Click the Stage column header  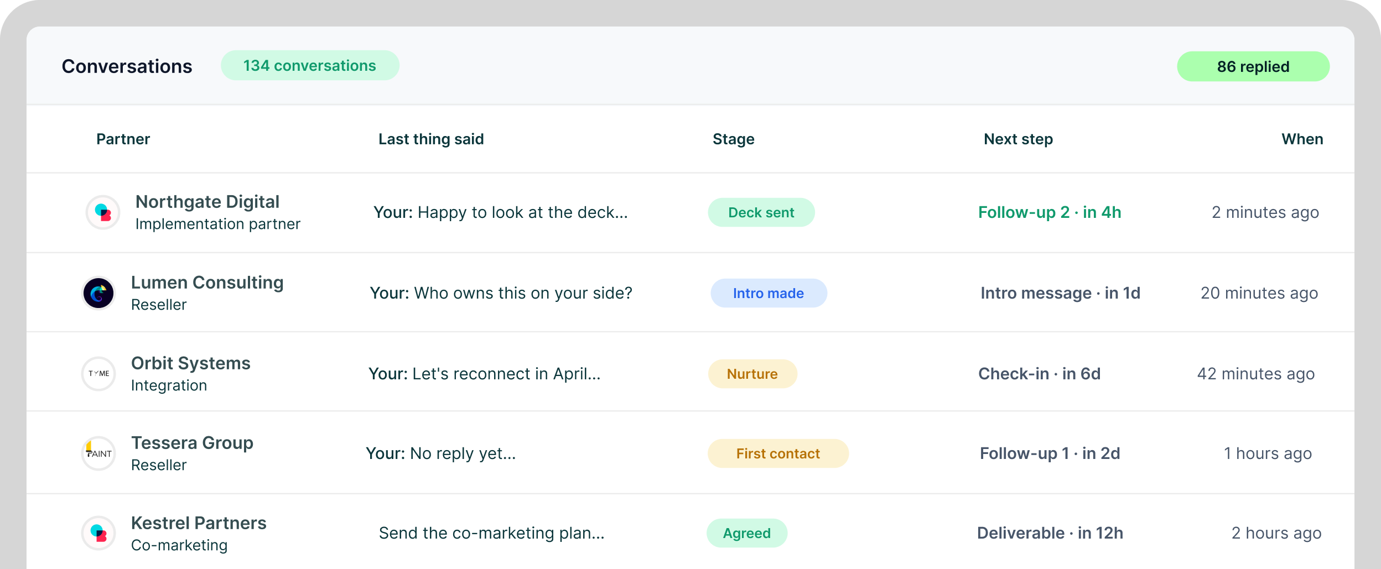click(734, 139)
